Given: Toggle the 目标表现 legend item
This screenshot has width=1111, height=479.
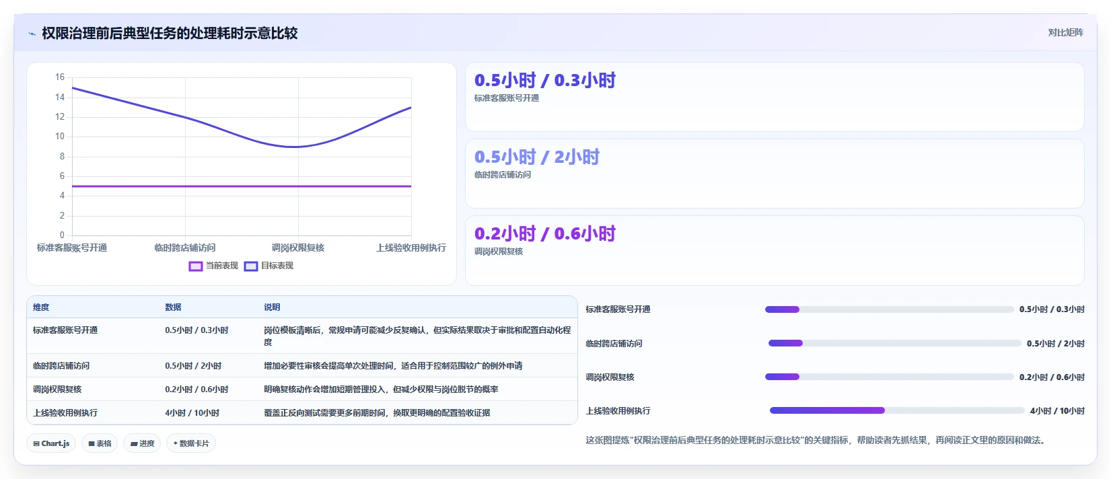Looking at the screenshot, I should pos(269,266).
